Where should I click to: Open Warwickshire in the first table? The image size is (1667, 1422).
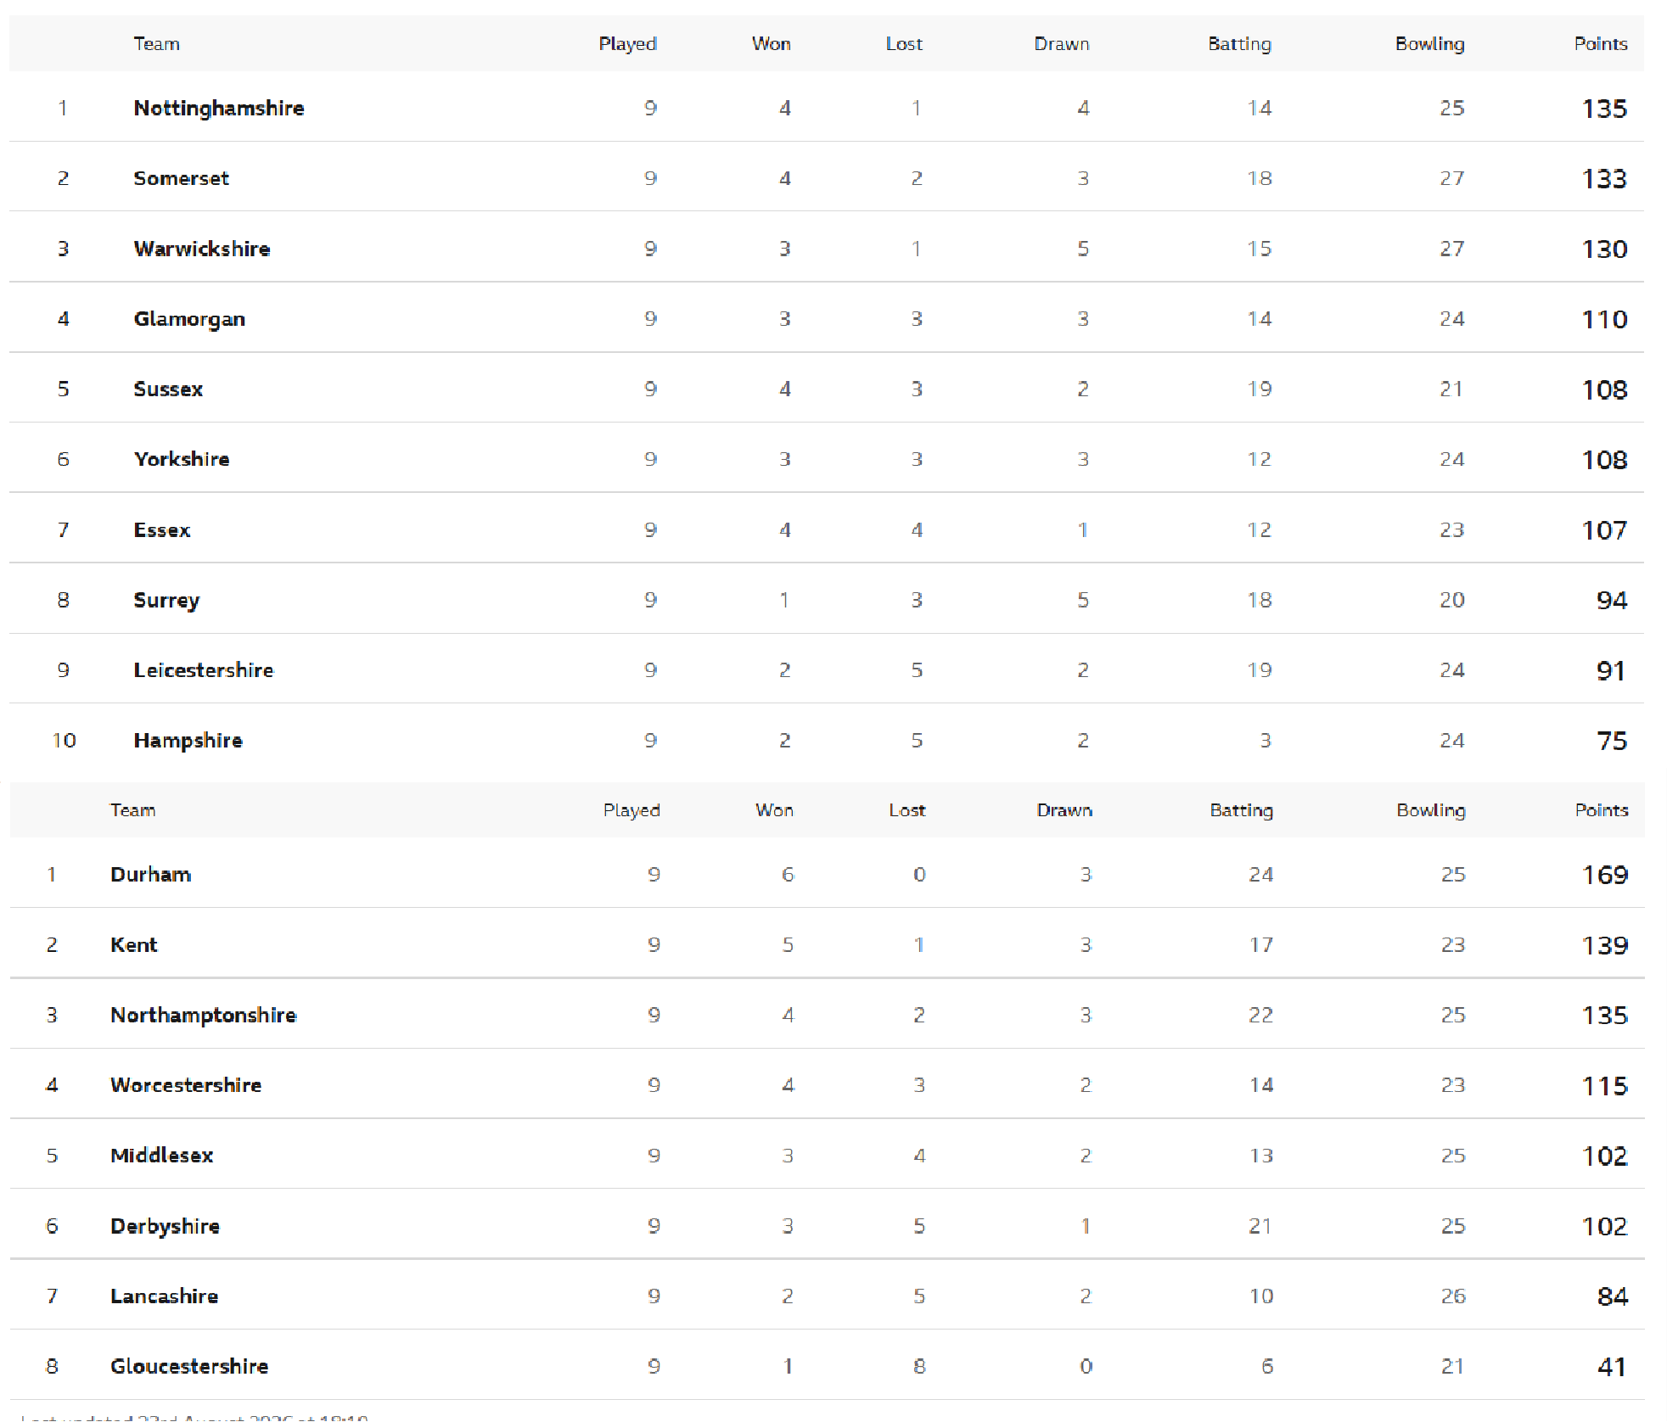click(202, 249)
